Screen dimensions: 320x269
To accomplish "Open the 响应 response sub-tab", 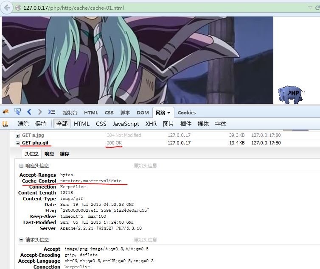I will coord(49,154).
